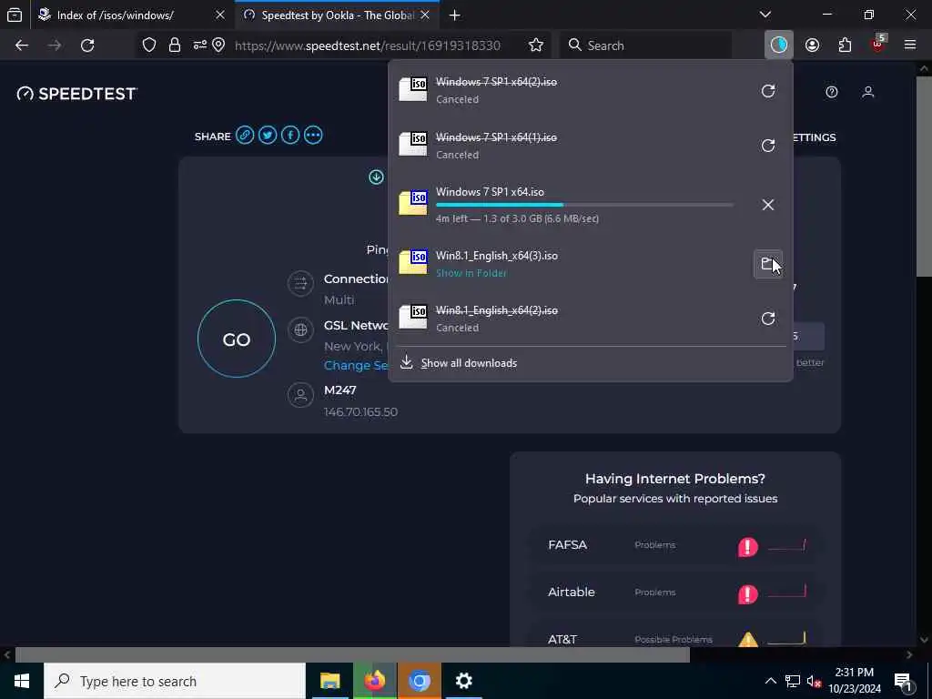This screenshot has width=932, height=699.
Task: Open the uBlock Origin extension icon
Action: (x=877, y=44)
